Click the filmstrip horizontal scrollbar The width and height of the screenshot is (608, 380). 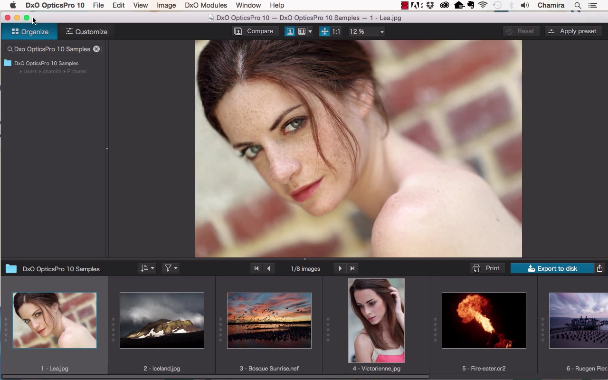coord(216,377)
